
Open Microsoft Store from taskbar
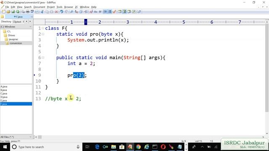[x=122, y=147]
